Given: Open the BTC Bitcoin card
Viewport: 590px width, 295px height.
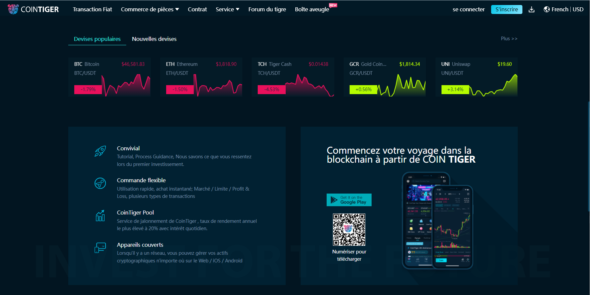Looking at the screenshot, I should [x=109, y=77].
